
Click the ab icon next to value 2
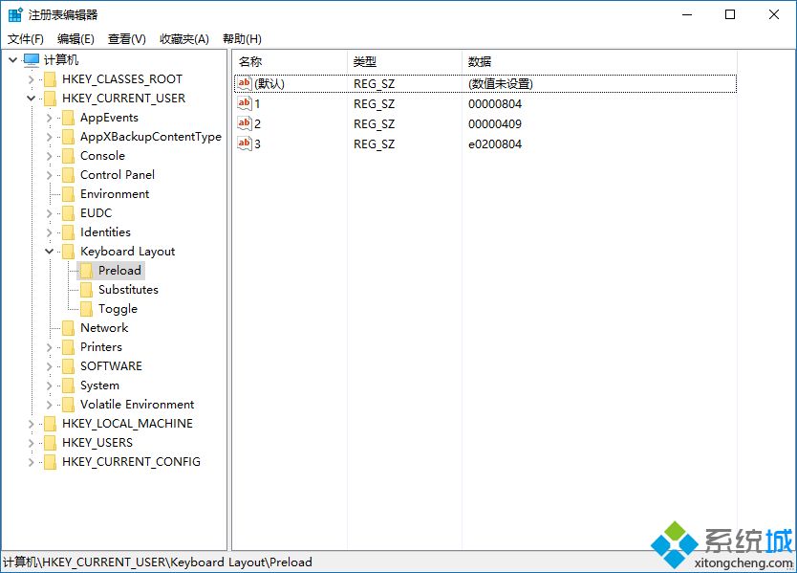(x=244, y=123)
